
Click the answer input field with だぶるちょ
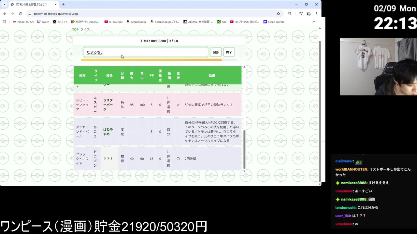point(146,52)
